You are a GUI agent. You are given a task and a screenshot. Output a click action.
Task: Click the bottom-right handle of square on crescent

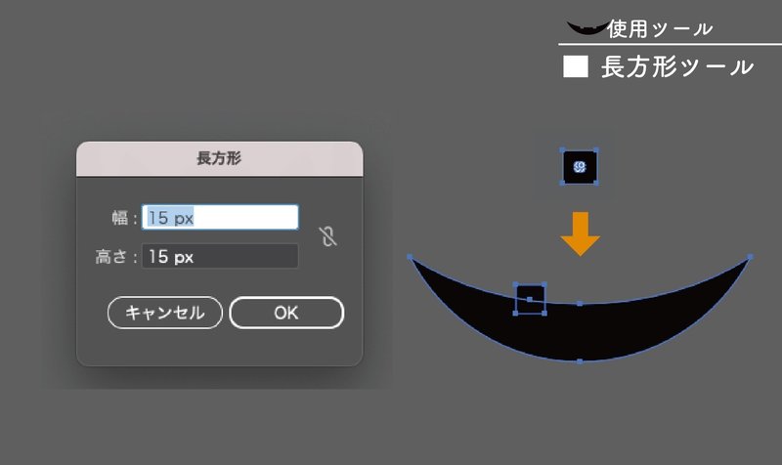[544, 313]
